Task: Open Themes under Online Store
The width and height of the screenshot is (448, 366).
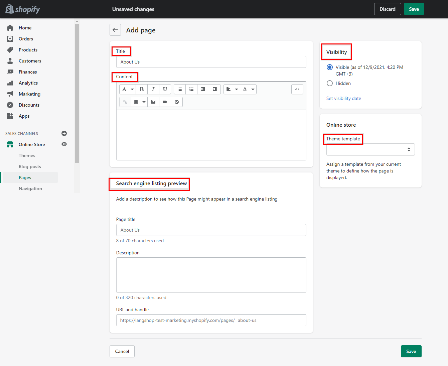Action: pyautogui.click(x=27, y=155)
